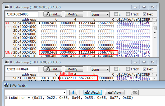Click the delete X icon button in the Var.Watch window
The width and height of the screenshot is (165, 106).
pos(135,92)
